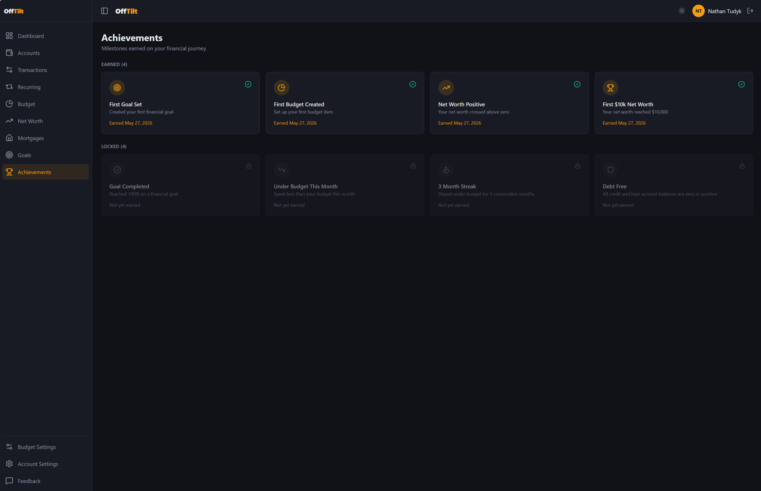Click the Budget Settings sliders icon
Viewport: 761px width, 491px height.
click(9, 447)
